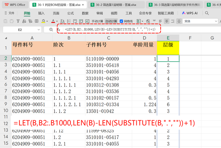Click the top align icon

coord(154,21)
